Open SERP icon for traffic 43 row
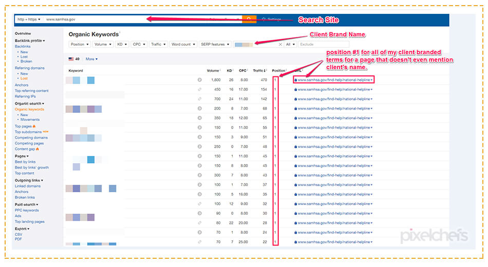This screenshot has width=488, height=267. pyautogui.click(x=199, y=175)
